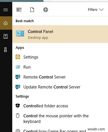Image resolution: width=108 pixels, height=132 pixels.
Task: Filter results by Web globe icon
Action: pyautogui.click(x=46, y=10)
